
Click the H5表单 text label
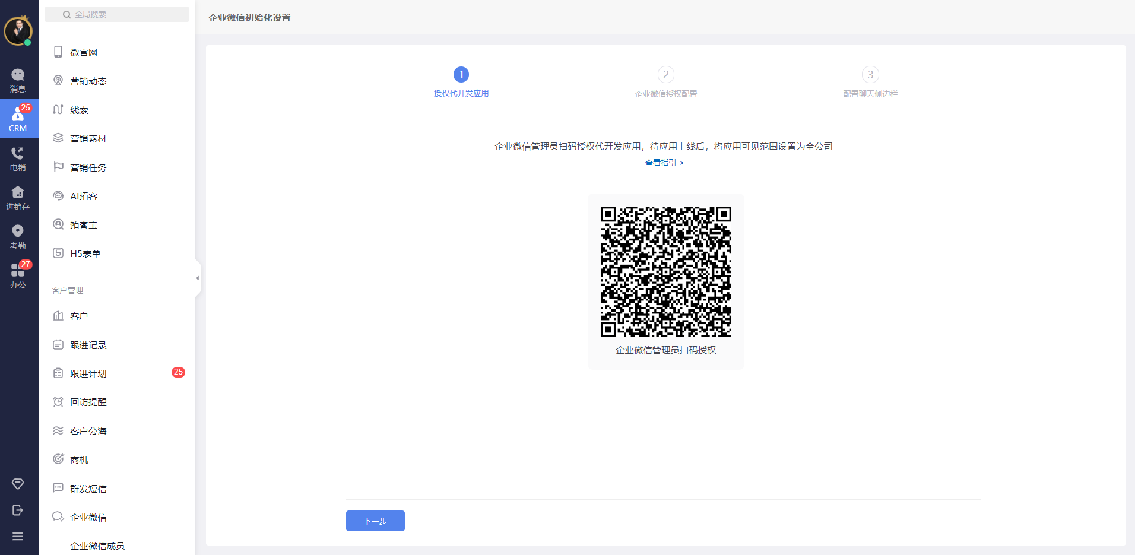pos(85,253)
